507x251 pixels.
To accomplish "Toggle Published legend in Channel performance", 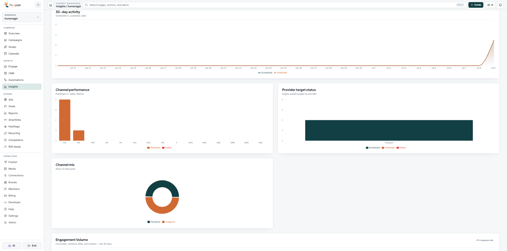I will 154,148.
